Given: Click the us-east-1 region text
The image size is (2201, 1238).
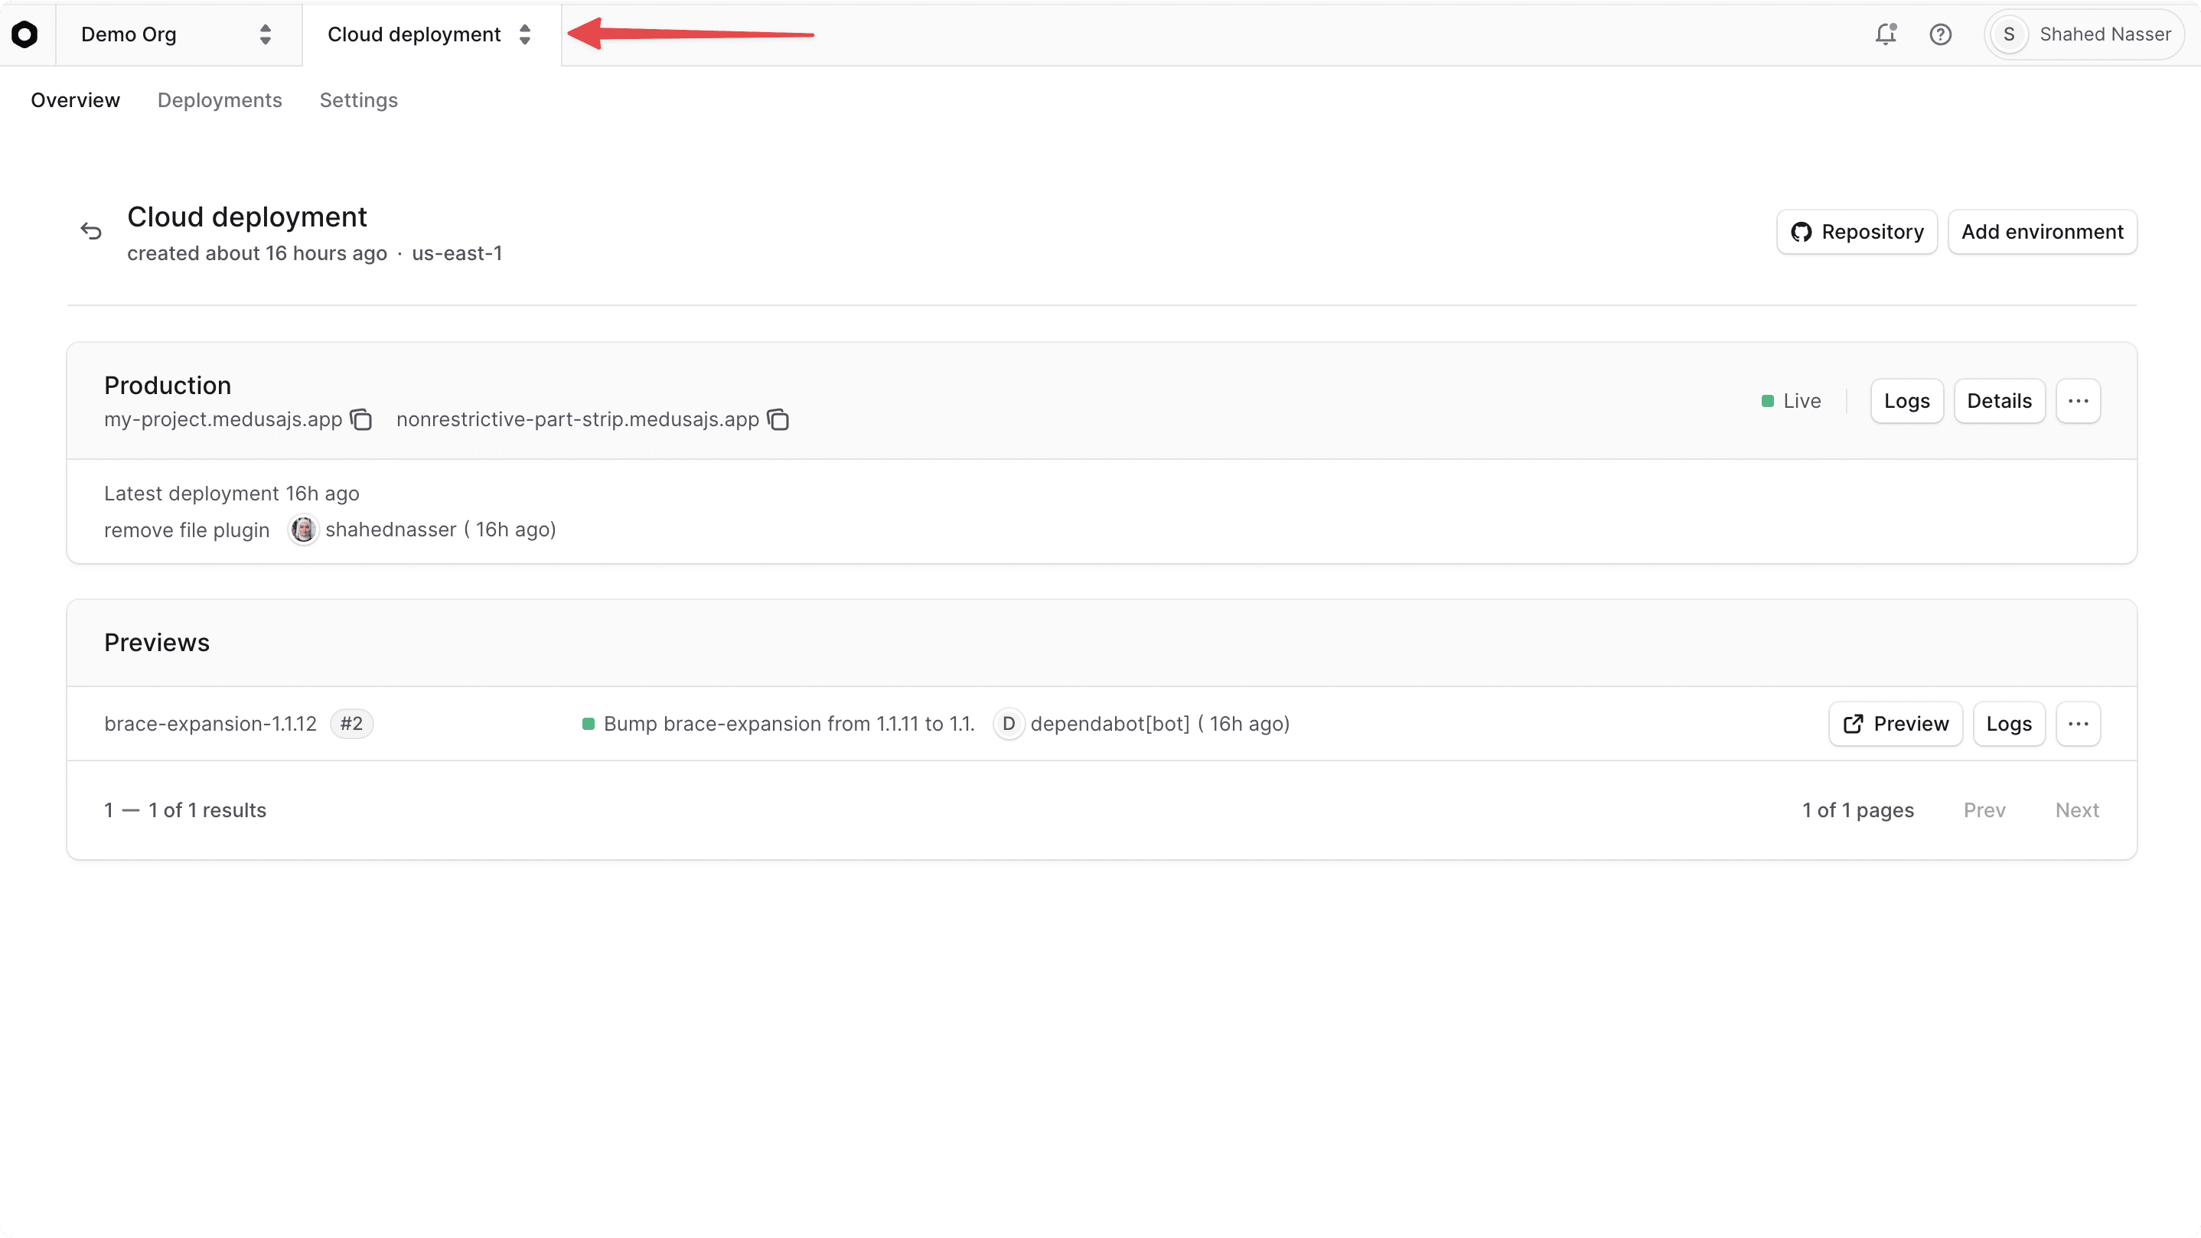Looking at the screenshot, I should [457, 254].
